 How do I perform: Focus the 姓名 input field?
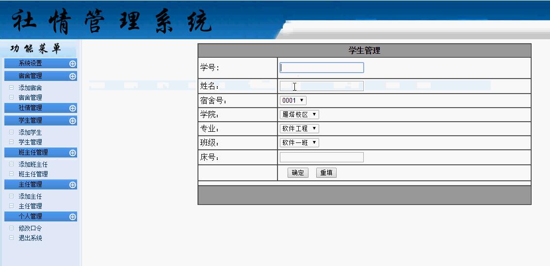(x=322, y=86)
